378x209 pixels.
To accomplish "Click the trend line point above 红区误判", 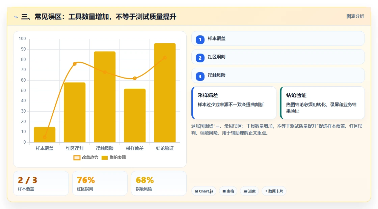I will pos(75,64).
